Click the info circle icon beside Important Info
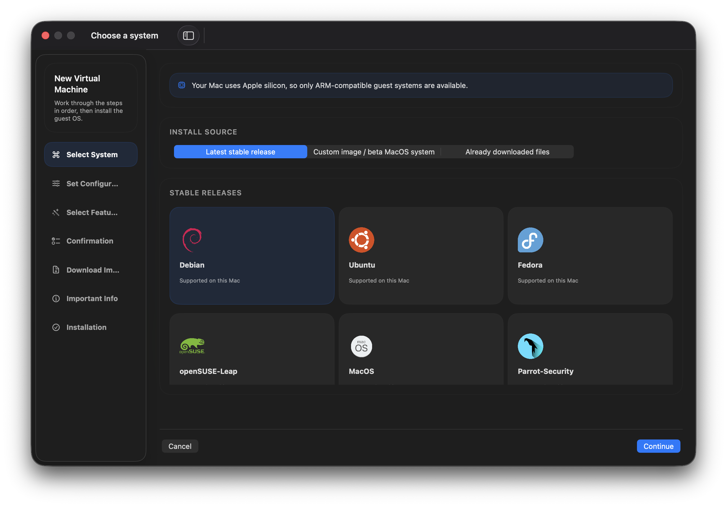The image size is (727, 507). tap(56, 299)
